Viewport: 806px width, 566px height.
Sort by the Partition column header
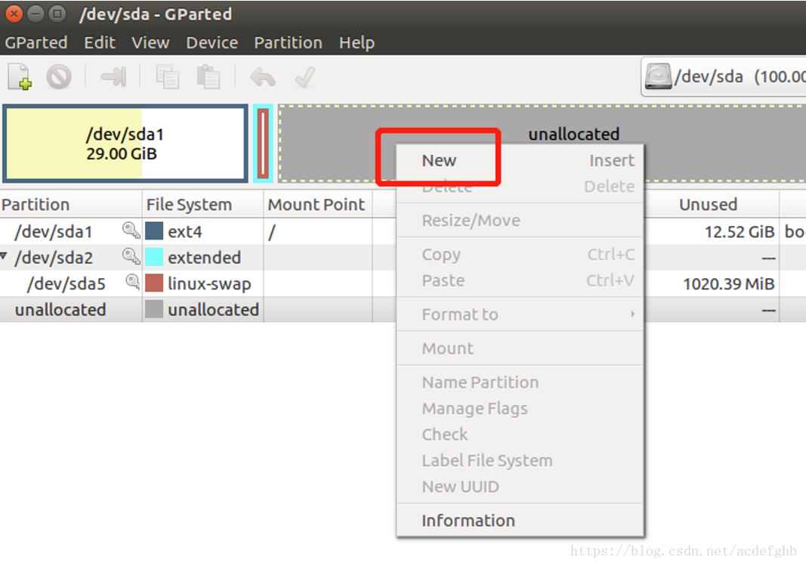coord(71,205)
